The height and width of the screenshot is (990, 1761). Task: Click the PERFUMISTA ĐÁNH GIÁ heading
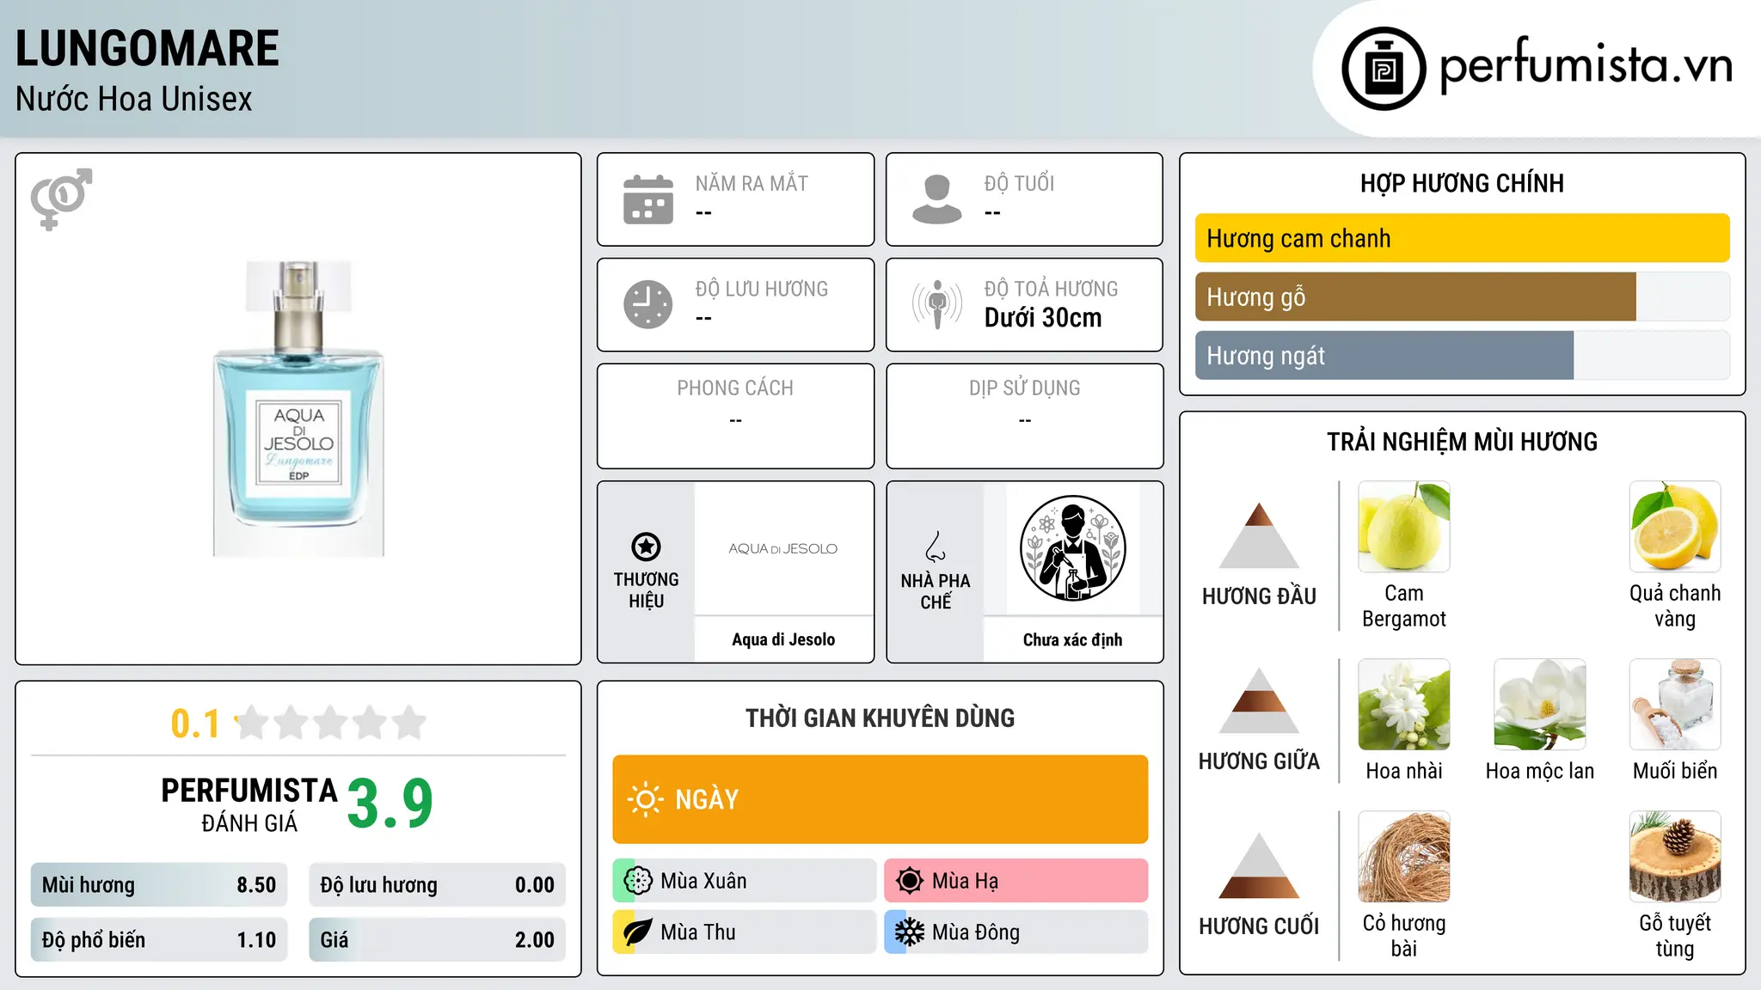point(249,804)
